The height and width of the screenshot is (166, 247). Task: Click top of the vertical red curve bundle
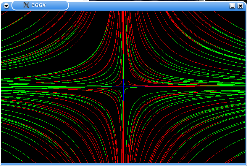pyautogui.click(x=123, y=13)
